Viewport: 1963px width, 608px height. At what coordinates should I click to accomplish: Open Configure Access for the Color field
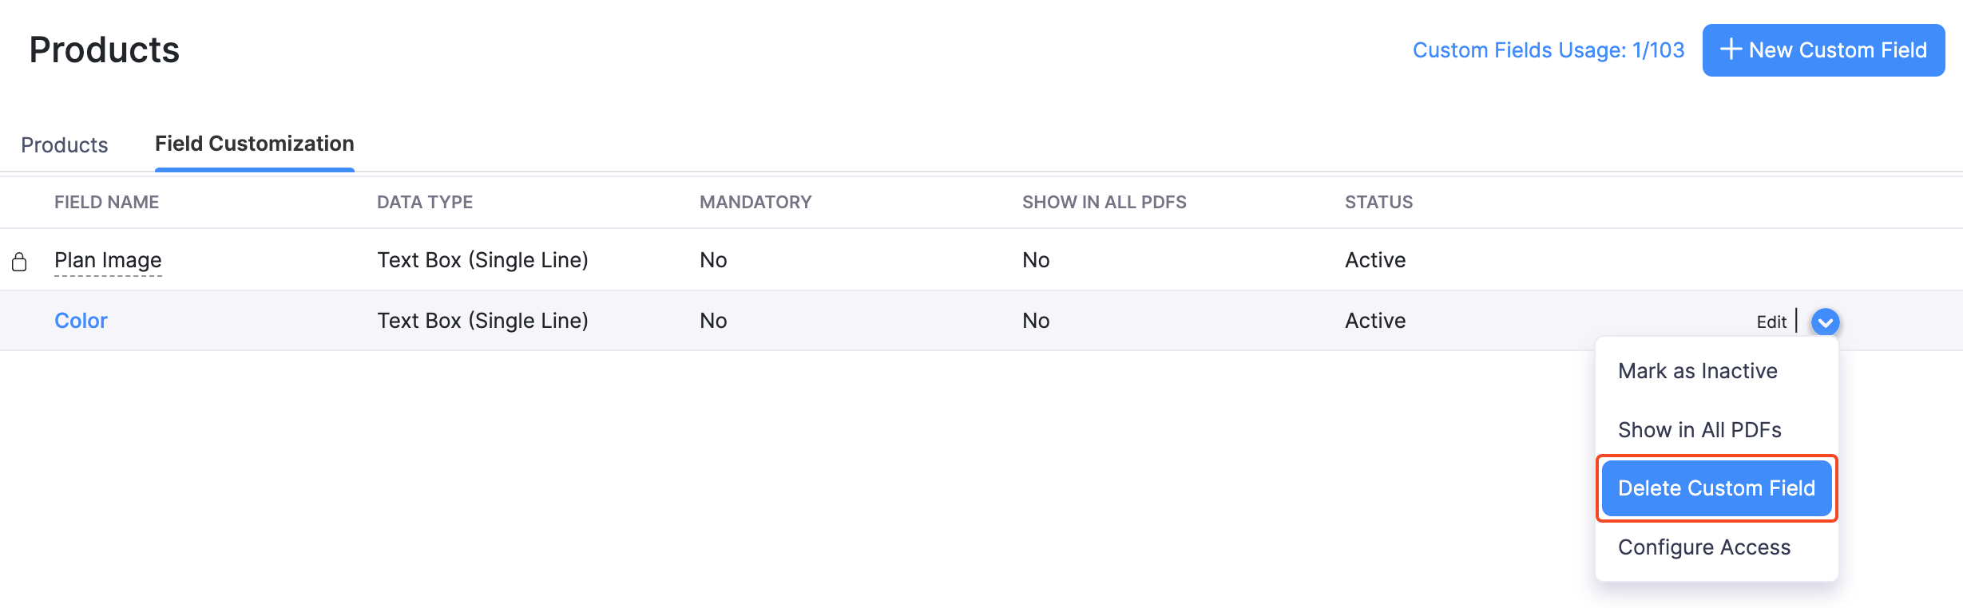coord(1704,547)
